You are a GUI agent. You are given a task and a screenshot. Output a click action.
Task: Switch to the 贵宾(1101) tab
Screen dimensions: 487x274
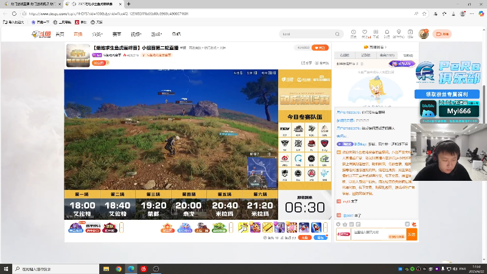point(387,55)
